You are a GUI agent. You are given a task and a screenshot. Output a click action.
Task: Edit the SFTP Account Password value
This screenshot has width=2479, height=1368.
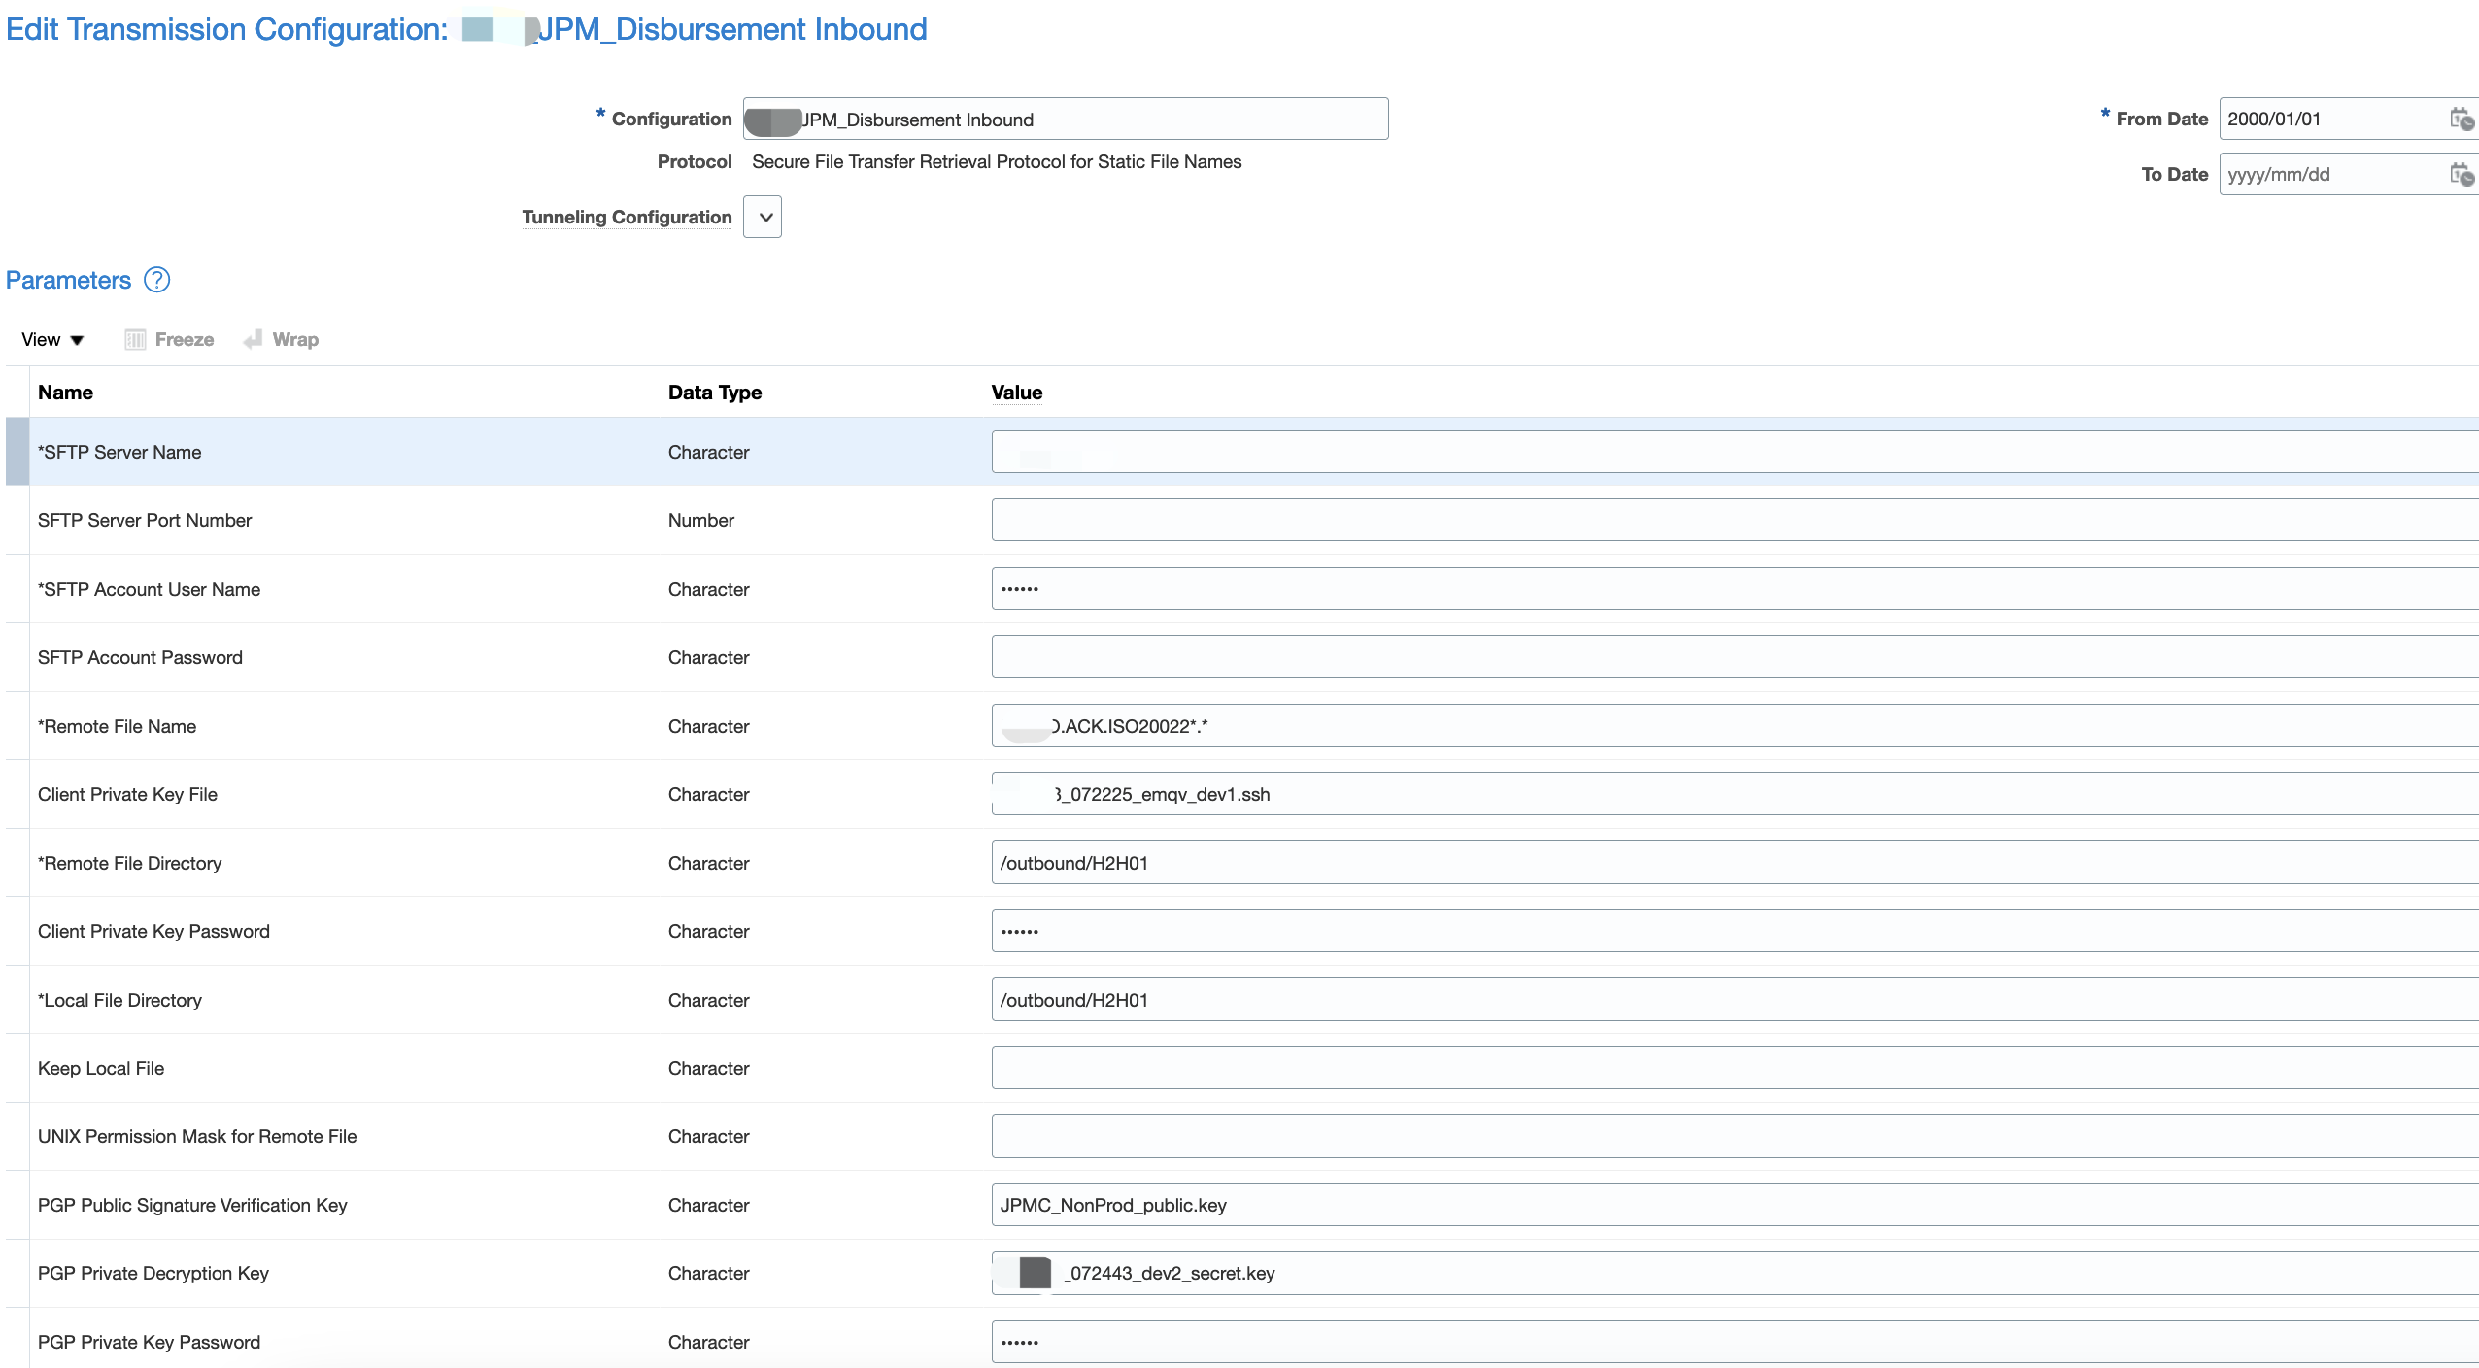[1457, 656]
